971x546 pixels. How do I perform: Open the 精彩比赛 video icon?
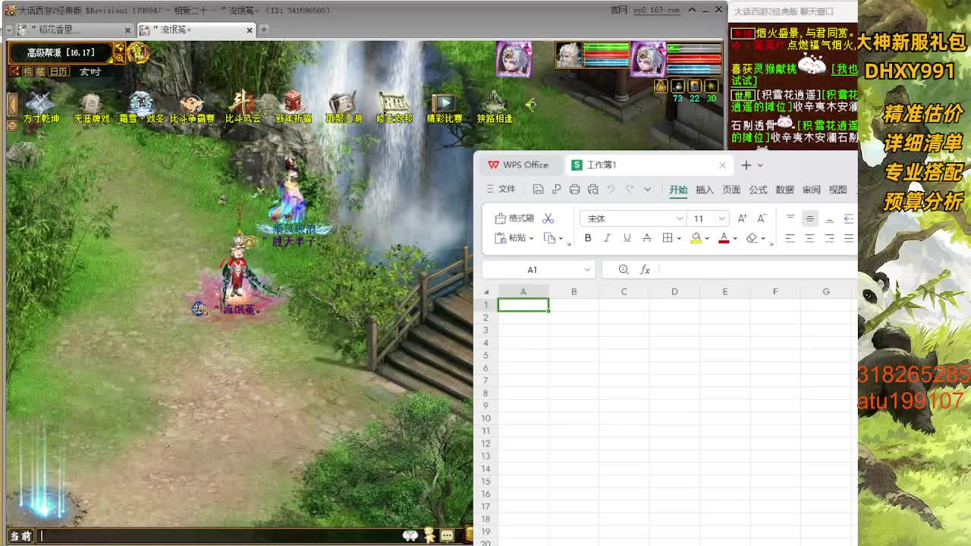[444, 106]
